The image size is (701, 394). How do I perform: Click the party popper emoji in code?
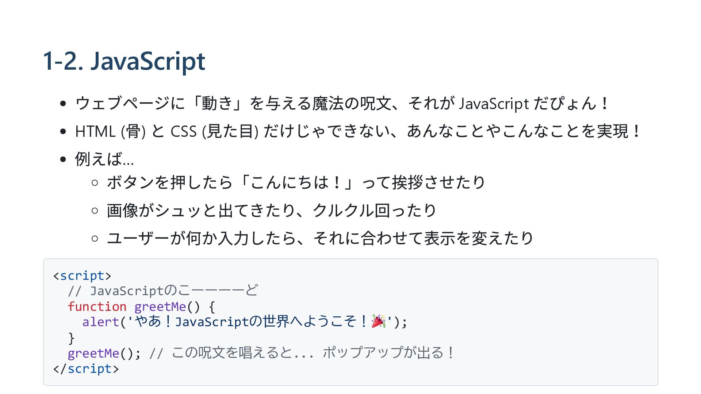[x=378, y=321]
